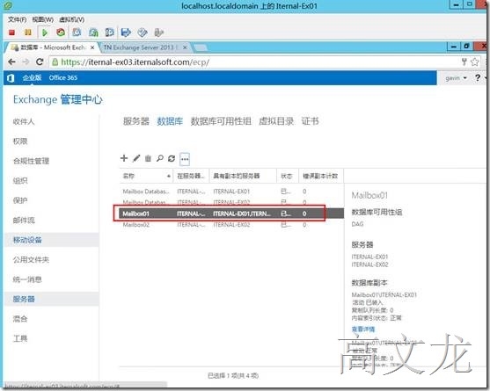Click the Office logo in blue header
490x391 pixels.
[x=11, y=78]
